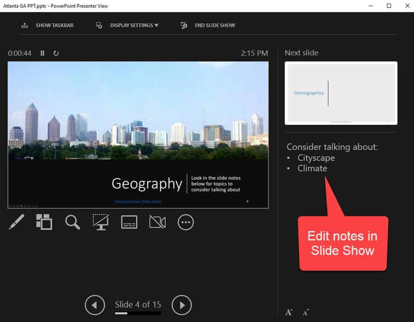The width and height of the screenshot is (414, 322).
Task: Black or unblack the slide show screen
Action: [x=100, y=222]
